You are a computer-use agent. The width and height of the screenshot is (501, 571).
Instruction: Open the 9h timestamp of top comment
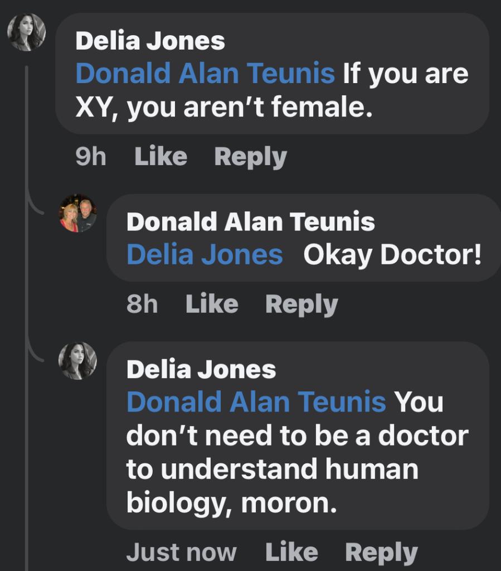pos(90,157)
